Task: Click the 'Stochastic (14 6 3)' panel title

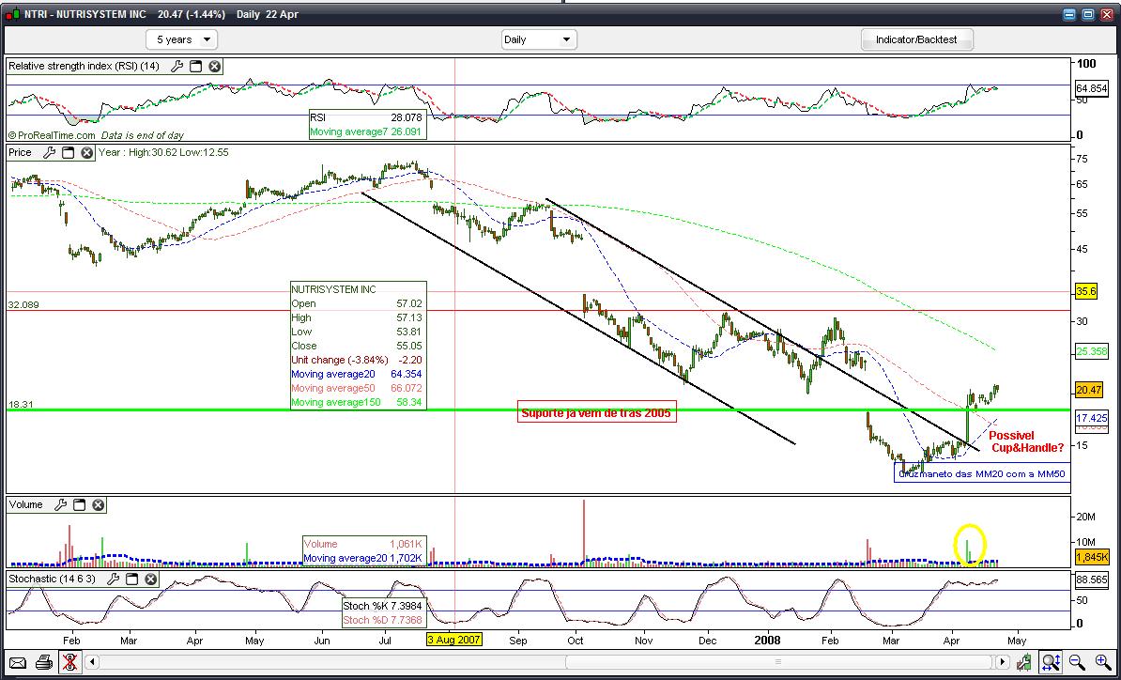Action: [52, 580]
